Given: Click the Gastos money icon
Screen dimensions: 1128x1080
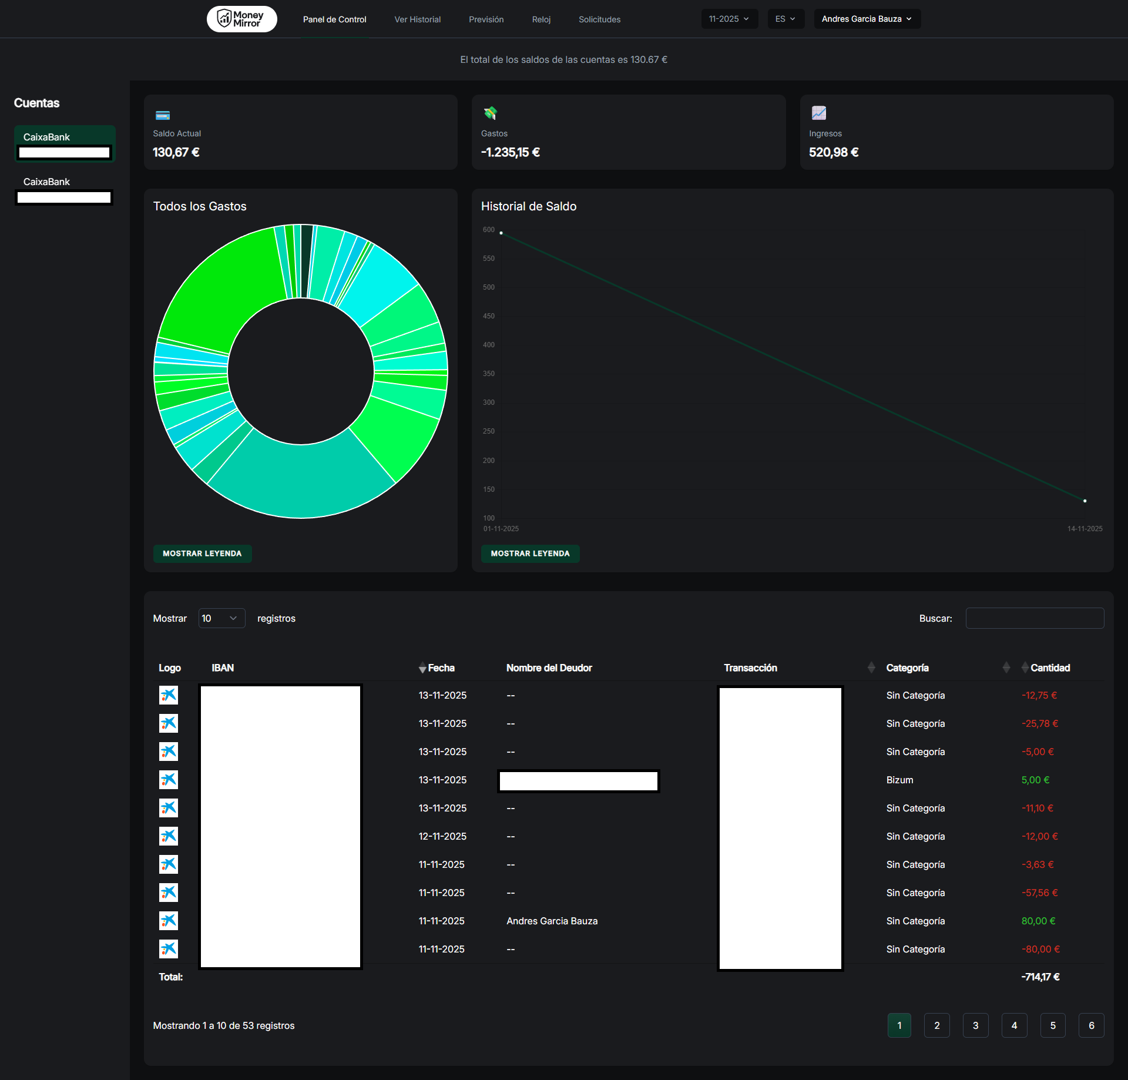Looking at the screenshot, I should coord(490,113).
